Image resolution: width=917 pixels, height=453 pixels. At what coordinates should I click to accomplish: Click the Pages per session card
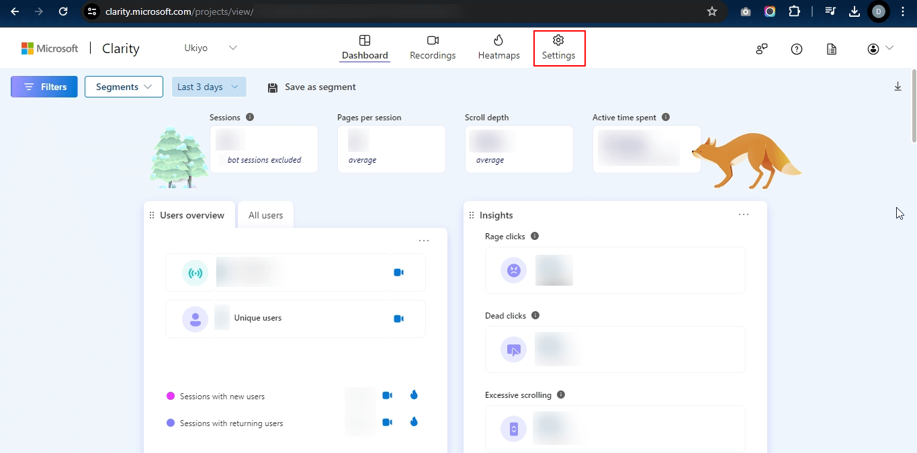(x=392, y=149)
